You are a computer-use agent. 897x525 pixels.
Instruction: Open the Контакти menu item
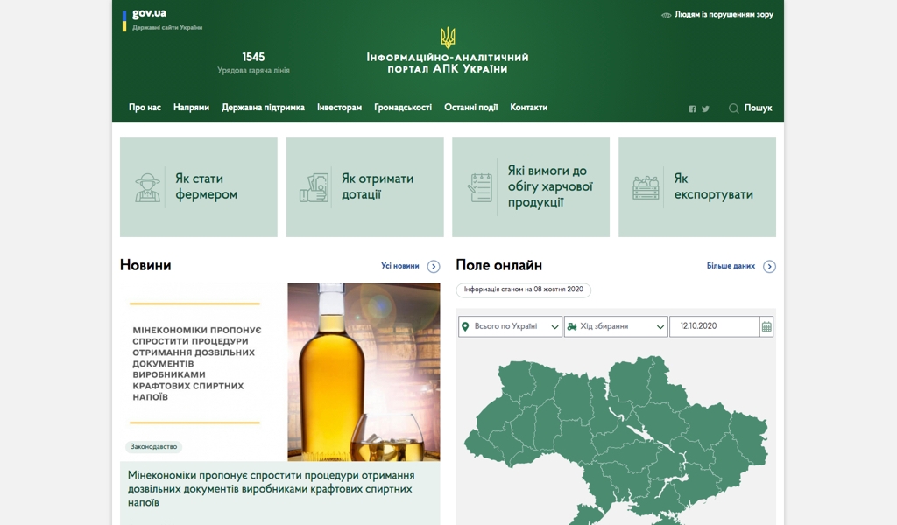tap(528, 108)
